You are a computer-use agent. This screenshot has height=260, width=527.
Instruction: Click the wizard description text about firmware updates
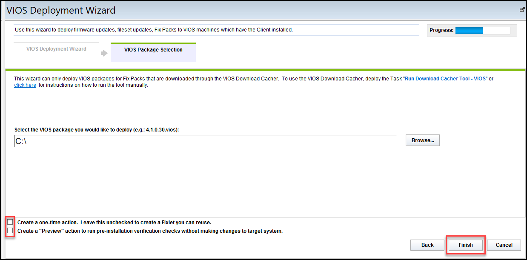tap(154, 30)
